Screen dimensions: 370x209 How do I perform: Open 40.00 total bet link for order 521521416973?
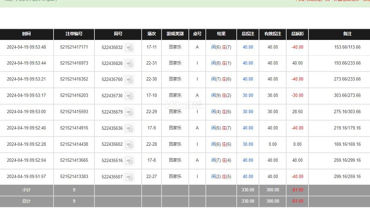pos(248,63)
